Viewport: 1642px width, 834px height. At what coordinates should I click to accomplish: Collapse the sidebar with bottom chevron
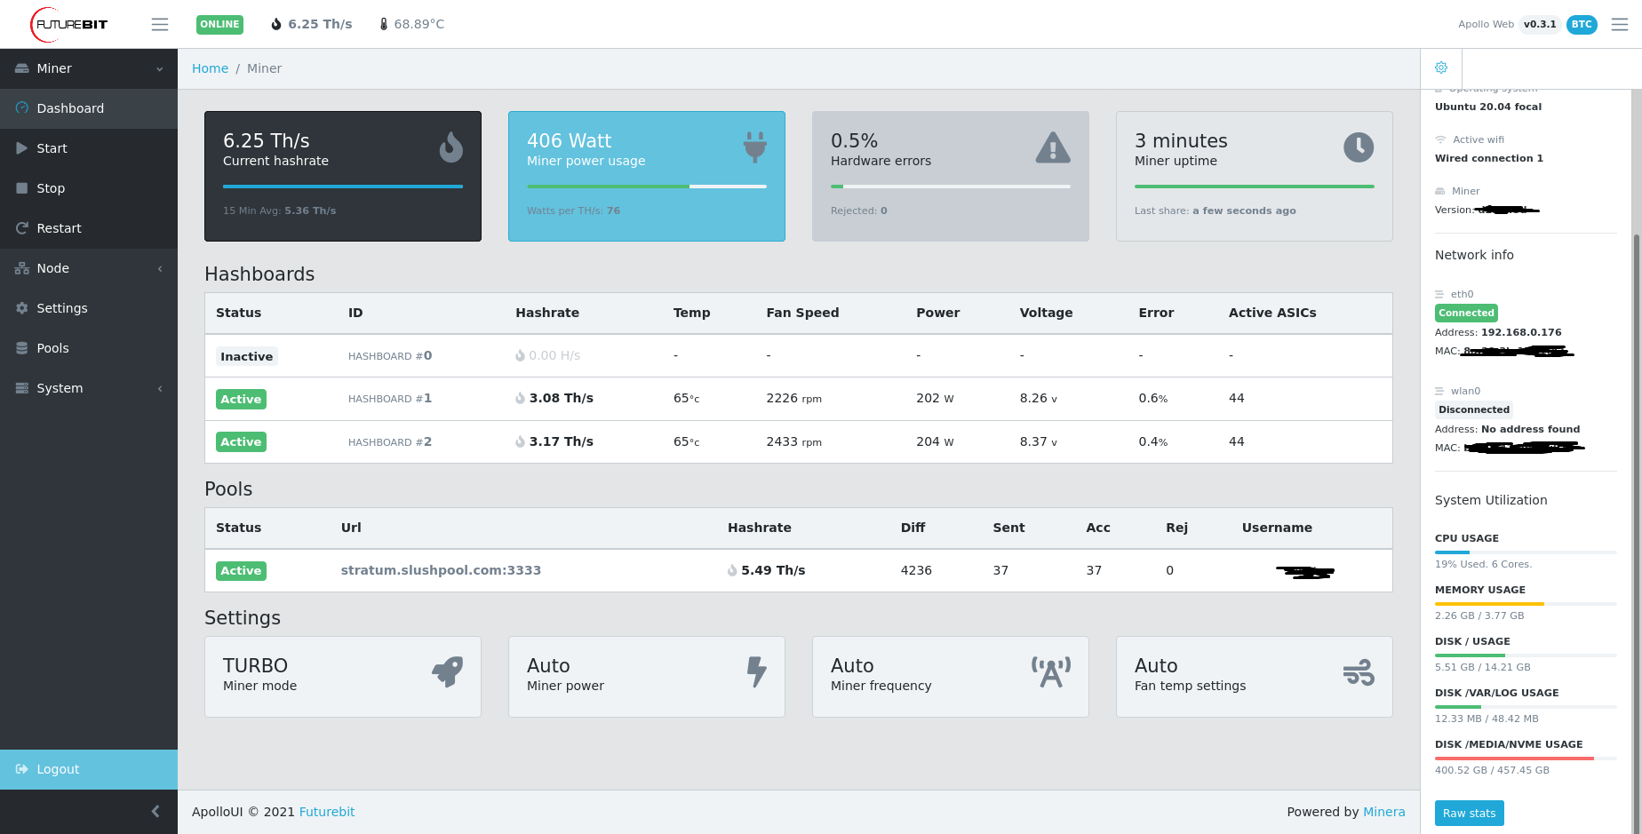pyautogui.click(x=155, y=811)
